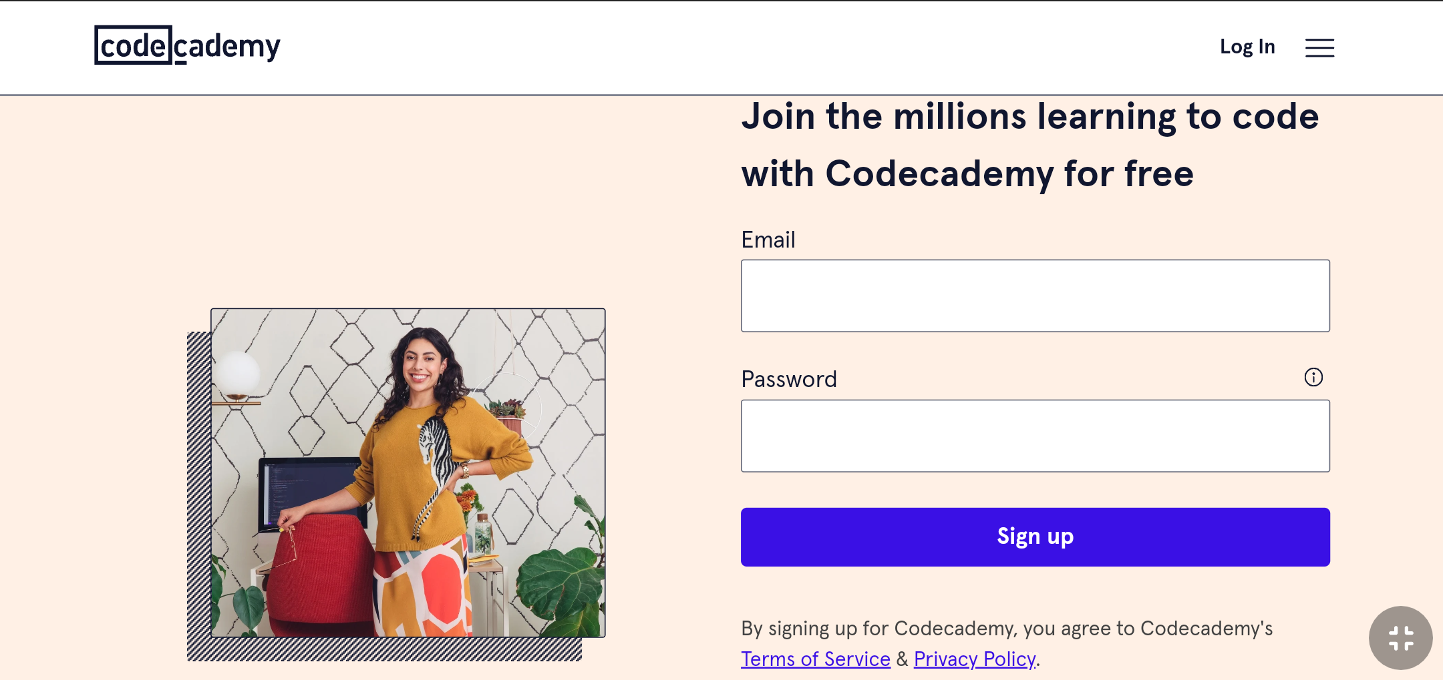Click the password requirements info icon
The width and height of the screenshot is (1443, 680).
tap(1313, 378)
